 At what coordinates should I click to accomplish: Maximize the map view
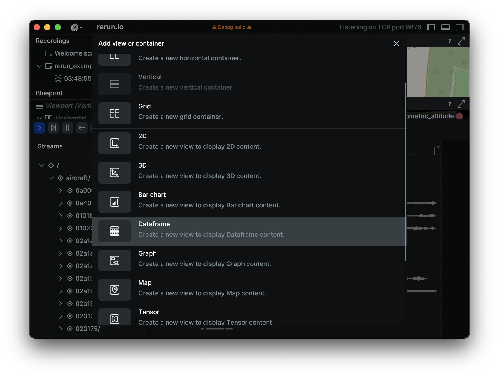coord(461,41)
